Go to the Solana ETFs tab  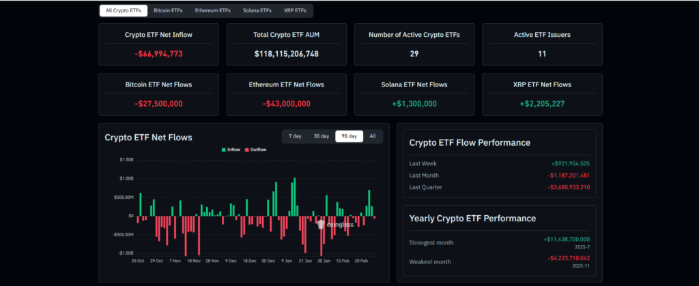pyautogui.click(x=257, y=11)
